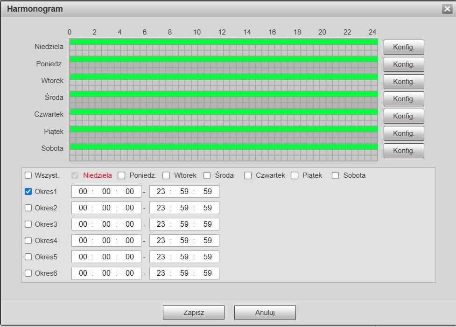This screenshot has width=456, height=327.
Task: Open Konfig. for Sobota row
Action: [404, 151]
